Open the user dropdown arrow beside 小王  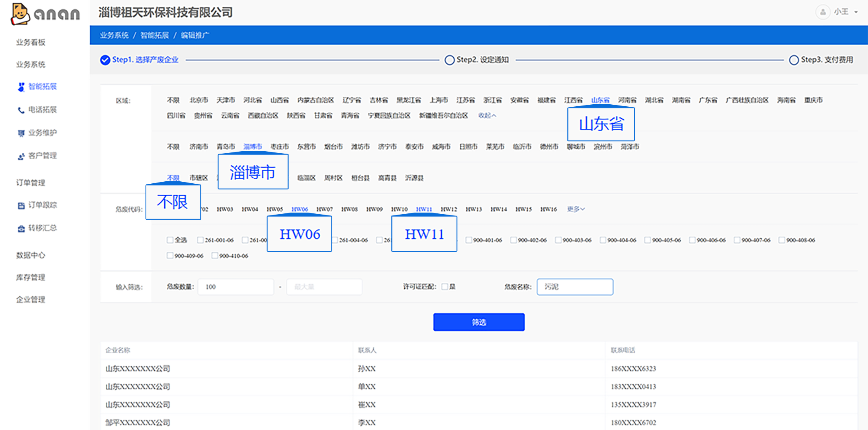pyautogui.click(x=856, y=12)
